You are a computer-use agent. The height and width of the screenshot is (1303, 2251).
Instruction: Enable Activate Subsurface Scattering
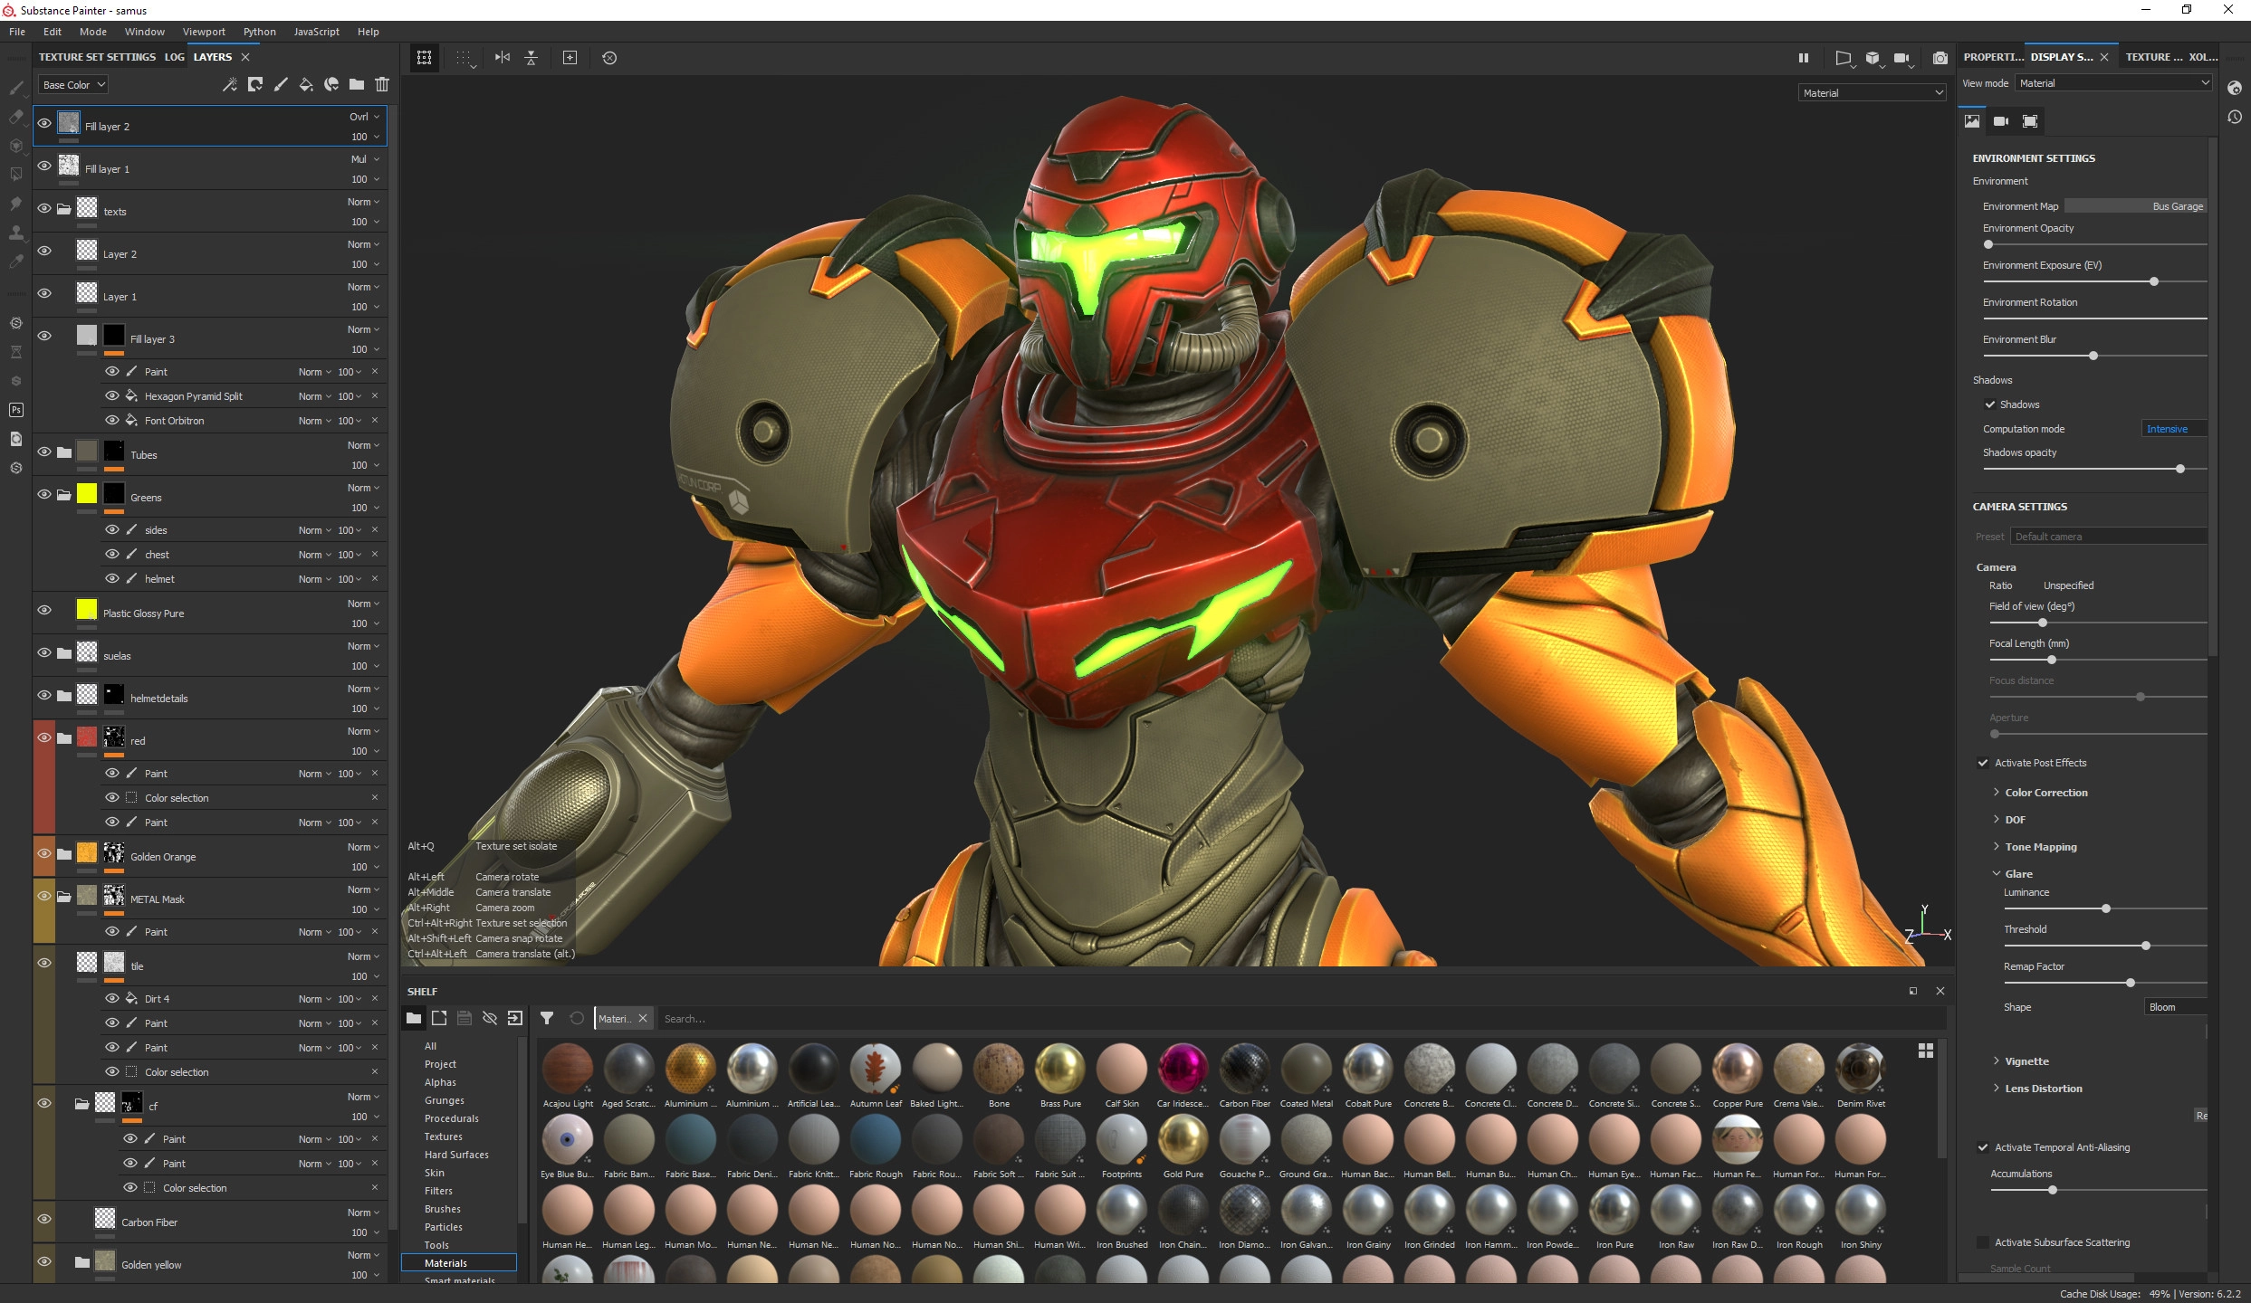pos(1983,1242)
